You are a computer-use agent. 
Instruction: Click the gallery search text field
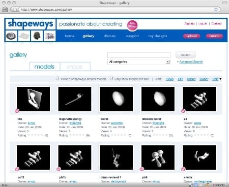point(139,55)
